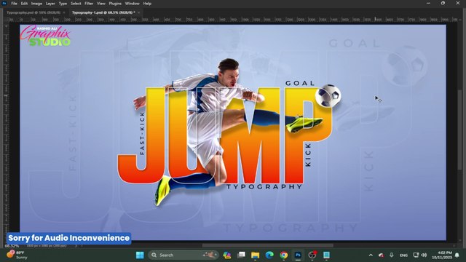Viewport: 466px width, 262px height.
Task: Click the Photoshop taskbar icon
Action: (298, 255)
